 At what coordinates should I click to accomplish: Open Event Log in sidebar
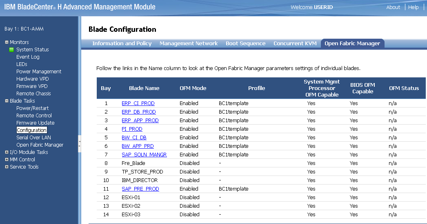28,57
